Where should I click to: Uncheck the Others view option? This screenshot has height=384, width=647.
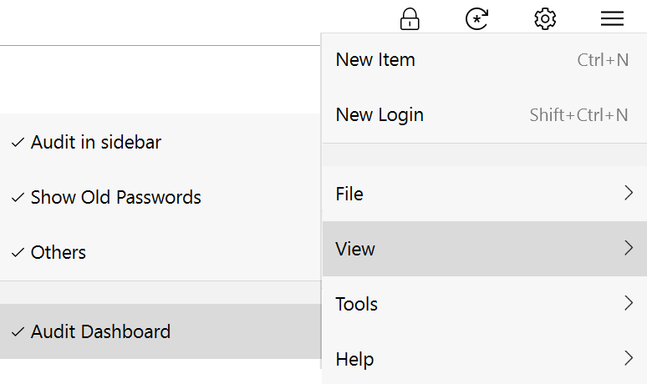(160, 253)
